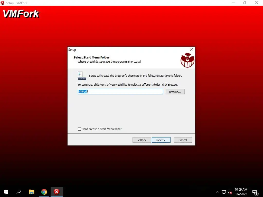Open File Explorer from taskbar
Screen dimensions: 263x197
coord(31,192)
